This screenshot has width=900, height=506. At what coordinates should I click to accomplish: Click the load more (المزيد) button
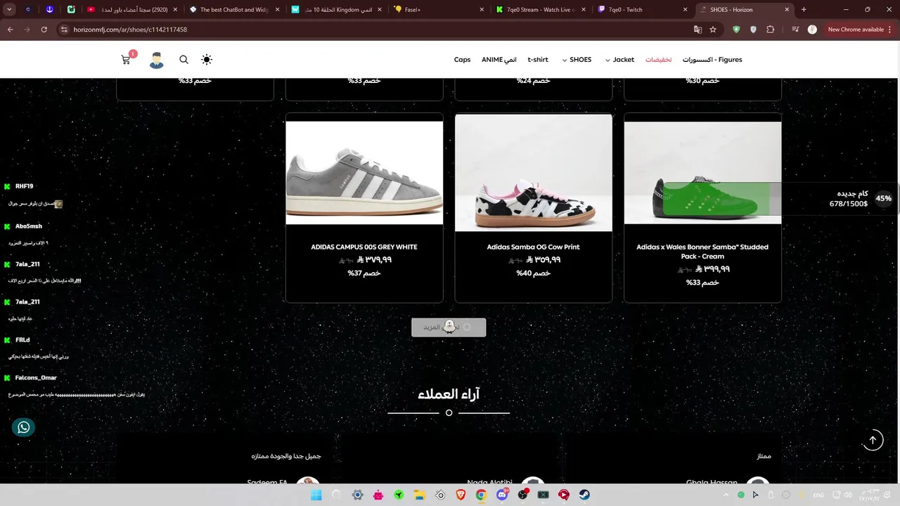pyautogui.click(x=449, y=327)
